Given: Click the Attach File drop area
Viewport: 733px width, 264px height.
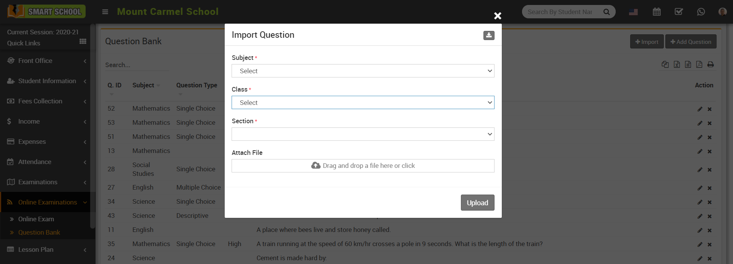Looking at the screenshot, I should [x=363, y=166].
